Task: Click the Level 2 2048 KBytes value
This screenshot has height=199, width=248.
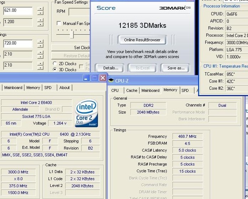Action: (82, 186)
